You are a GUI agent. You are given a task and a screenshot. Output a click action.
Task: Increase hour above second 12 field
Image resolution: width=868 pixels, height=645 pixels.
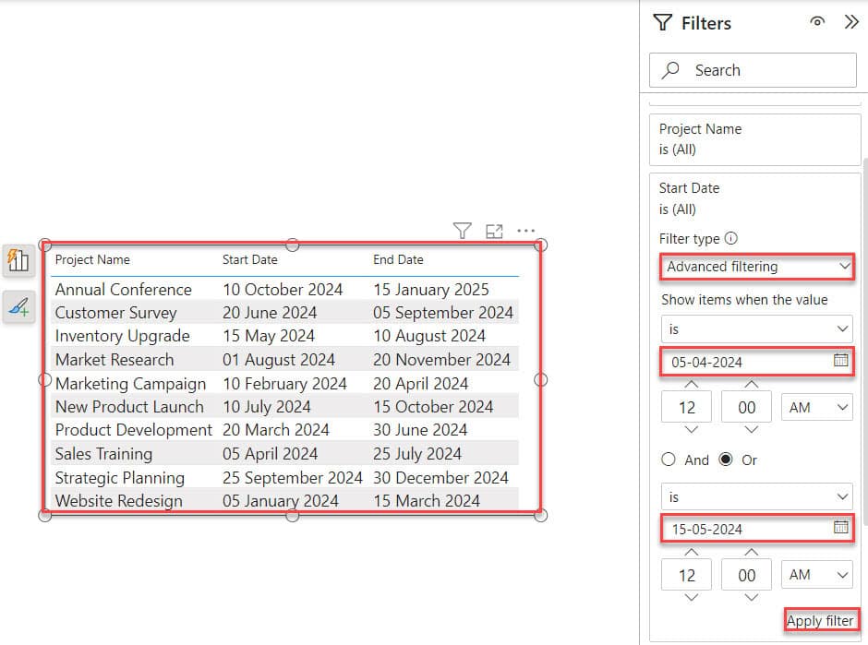pos(691,552)
